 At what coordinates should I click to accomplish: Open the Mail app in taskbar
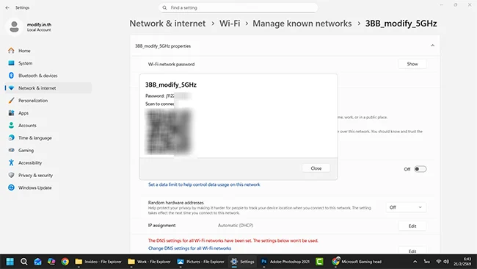(x=37, y=262)
